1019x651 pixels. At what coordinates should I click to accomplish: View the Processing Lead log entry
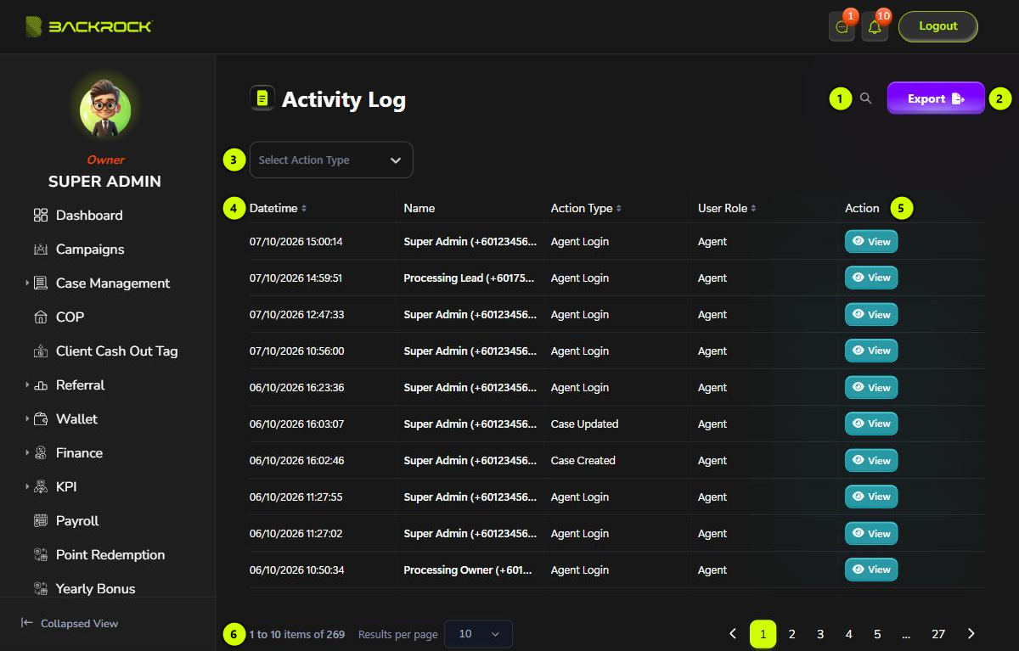pos(871,278)
